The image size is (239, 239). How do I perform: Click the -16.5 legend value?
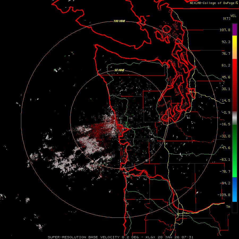pyautogui.click(x=225, y=124)
